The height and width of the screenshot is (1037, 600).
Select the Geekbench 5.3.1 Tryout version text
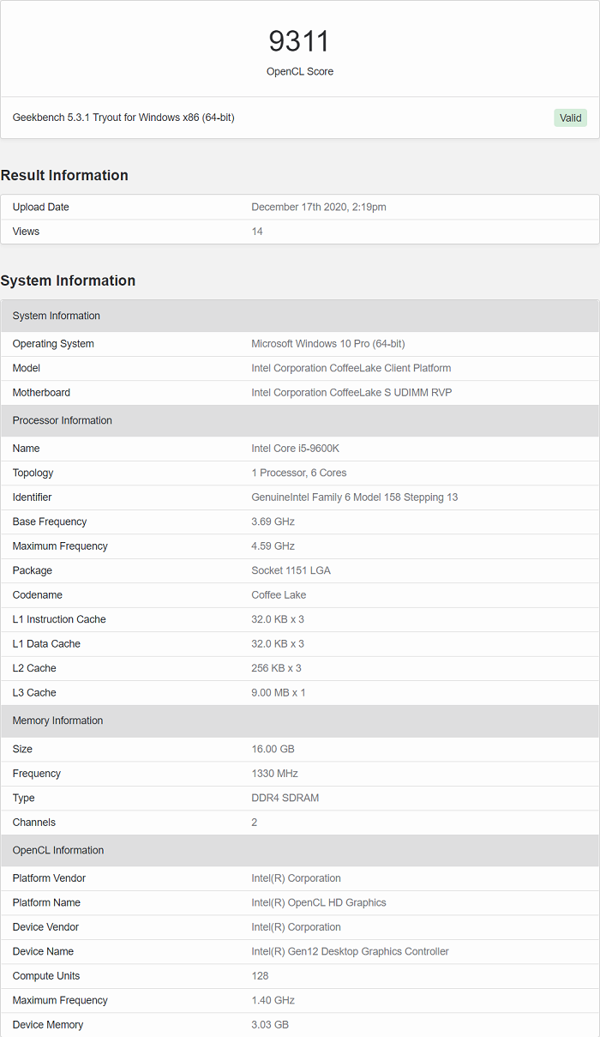point(123,118)
